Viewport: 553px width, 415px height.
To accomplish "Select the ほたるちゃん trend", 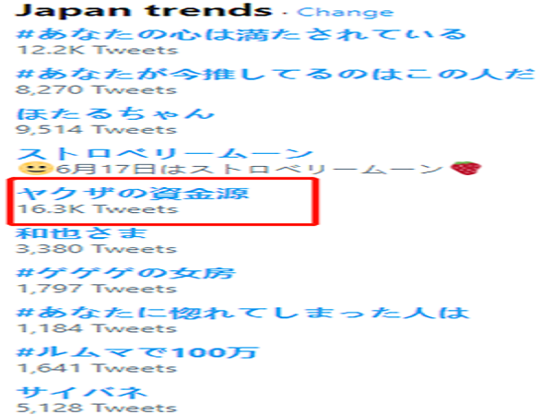I will (115, 113).
